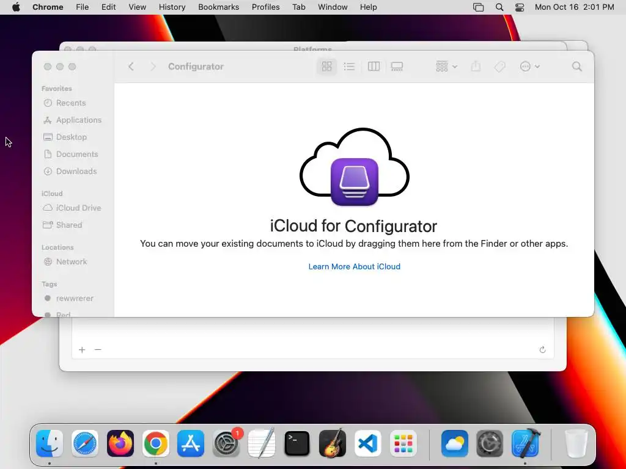Open Recents in the sidebar
The width and height of the screenshot is (626, 469).
[71, 103]
